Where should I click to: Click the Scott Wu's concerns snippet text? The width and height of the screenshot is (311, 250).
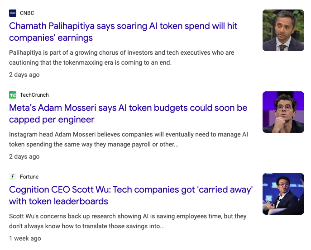(x=128, y=221)
